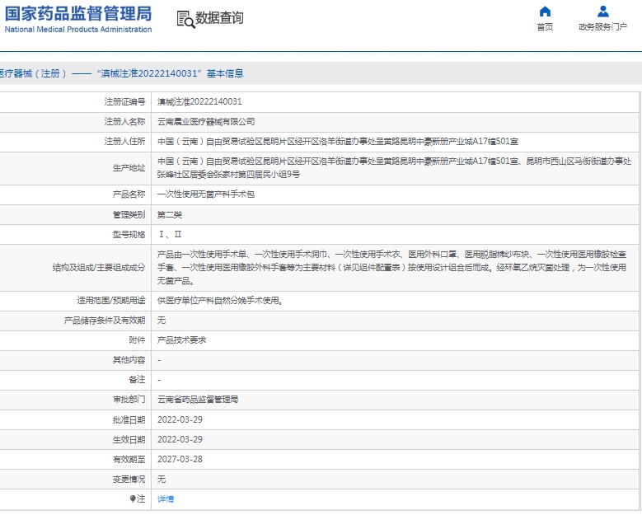Click the 无 value in 变更情况 row
Viewport: 642px width, 515px height.
click(x=162, y=479)
